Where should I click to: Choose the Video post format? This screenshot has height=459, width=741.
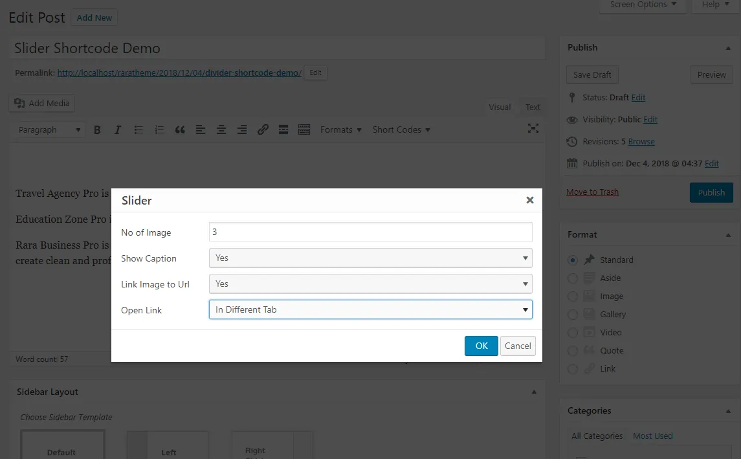coord(573,333)
